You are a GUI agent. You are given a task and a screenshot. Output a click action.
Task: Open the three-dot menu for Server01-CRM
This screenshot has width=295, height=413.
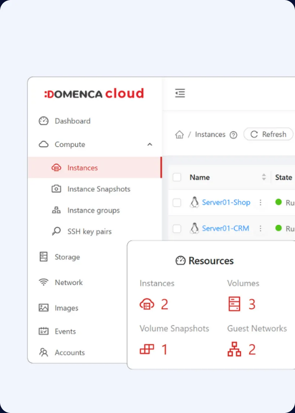coord(260,228)
